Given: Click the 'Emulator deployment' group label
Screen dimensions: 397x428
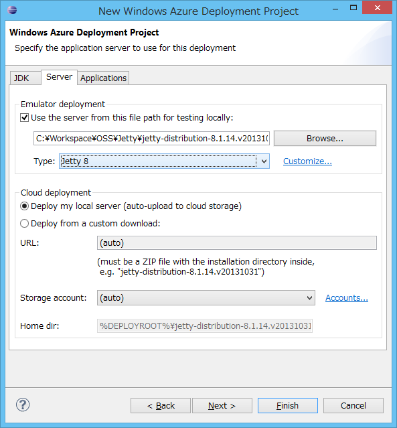Looking at the screenshot, I should [63, 104].
